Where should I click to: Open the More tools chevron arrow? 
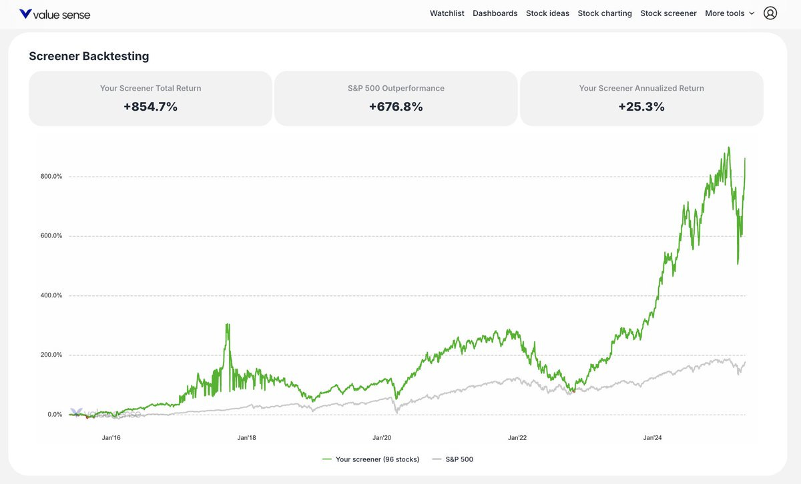pos(753,13)
